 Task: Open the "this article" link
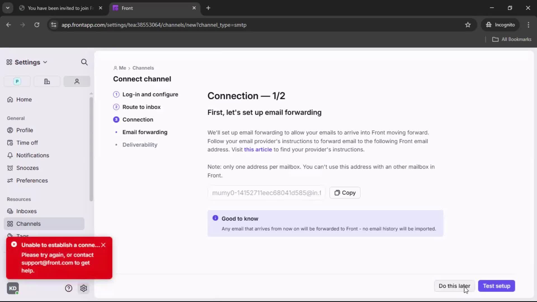258,150
